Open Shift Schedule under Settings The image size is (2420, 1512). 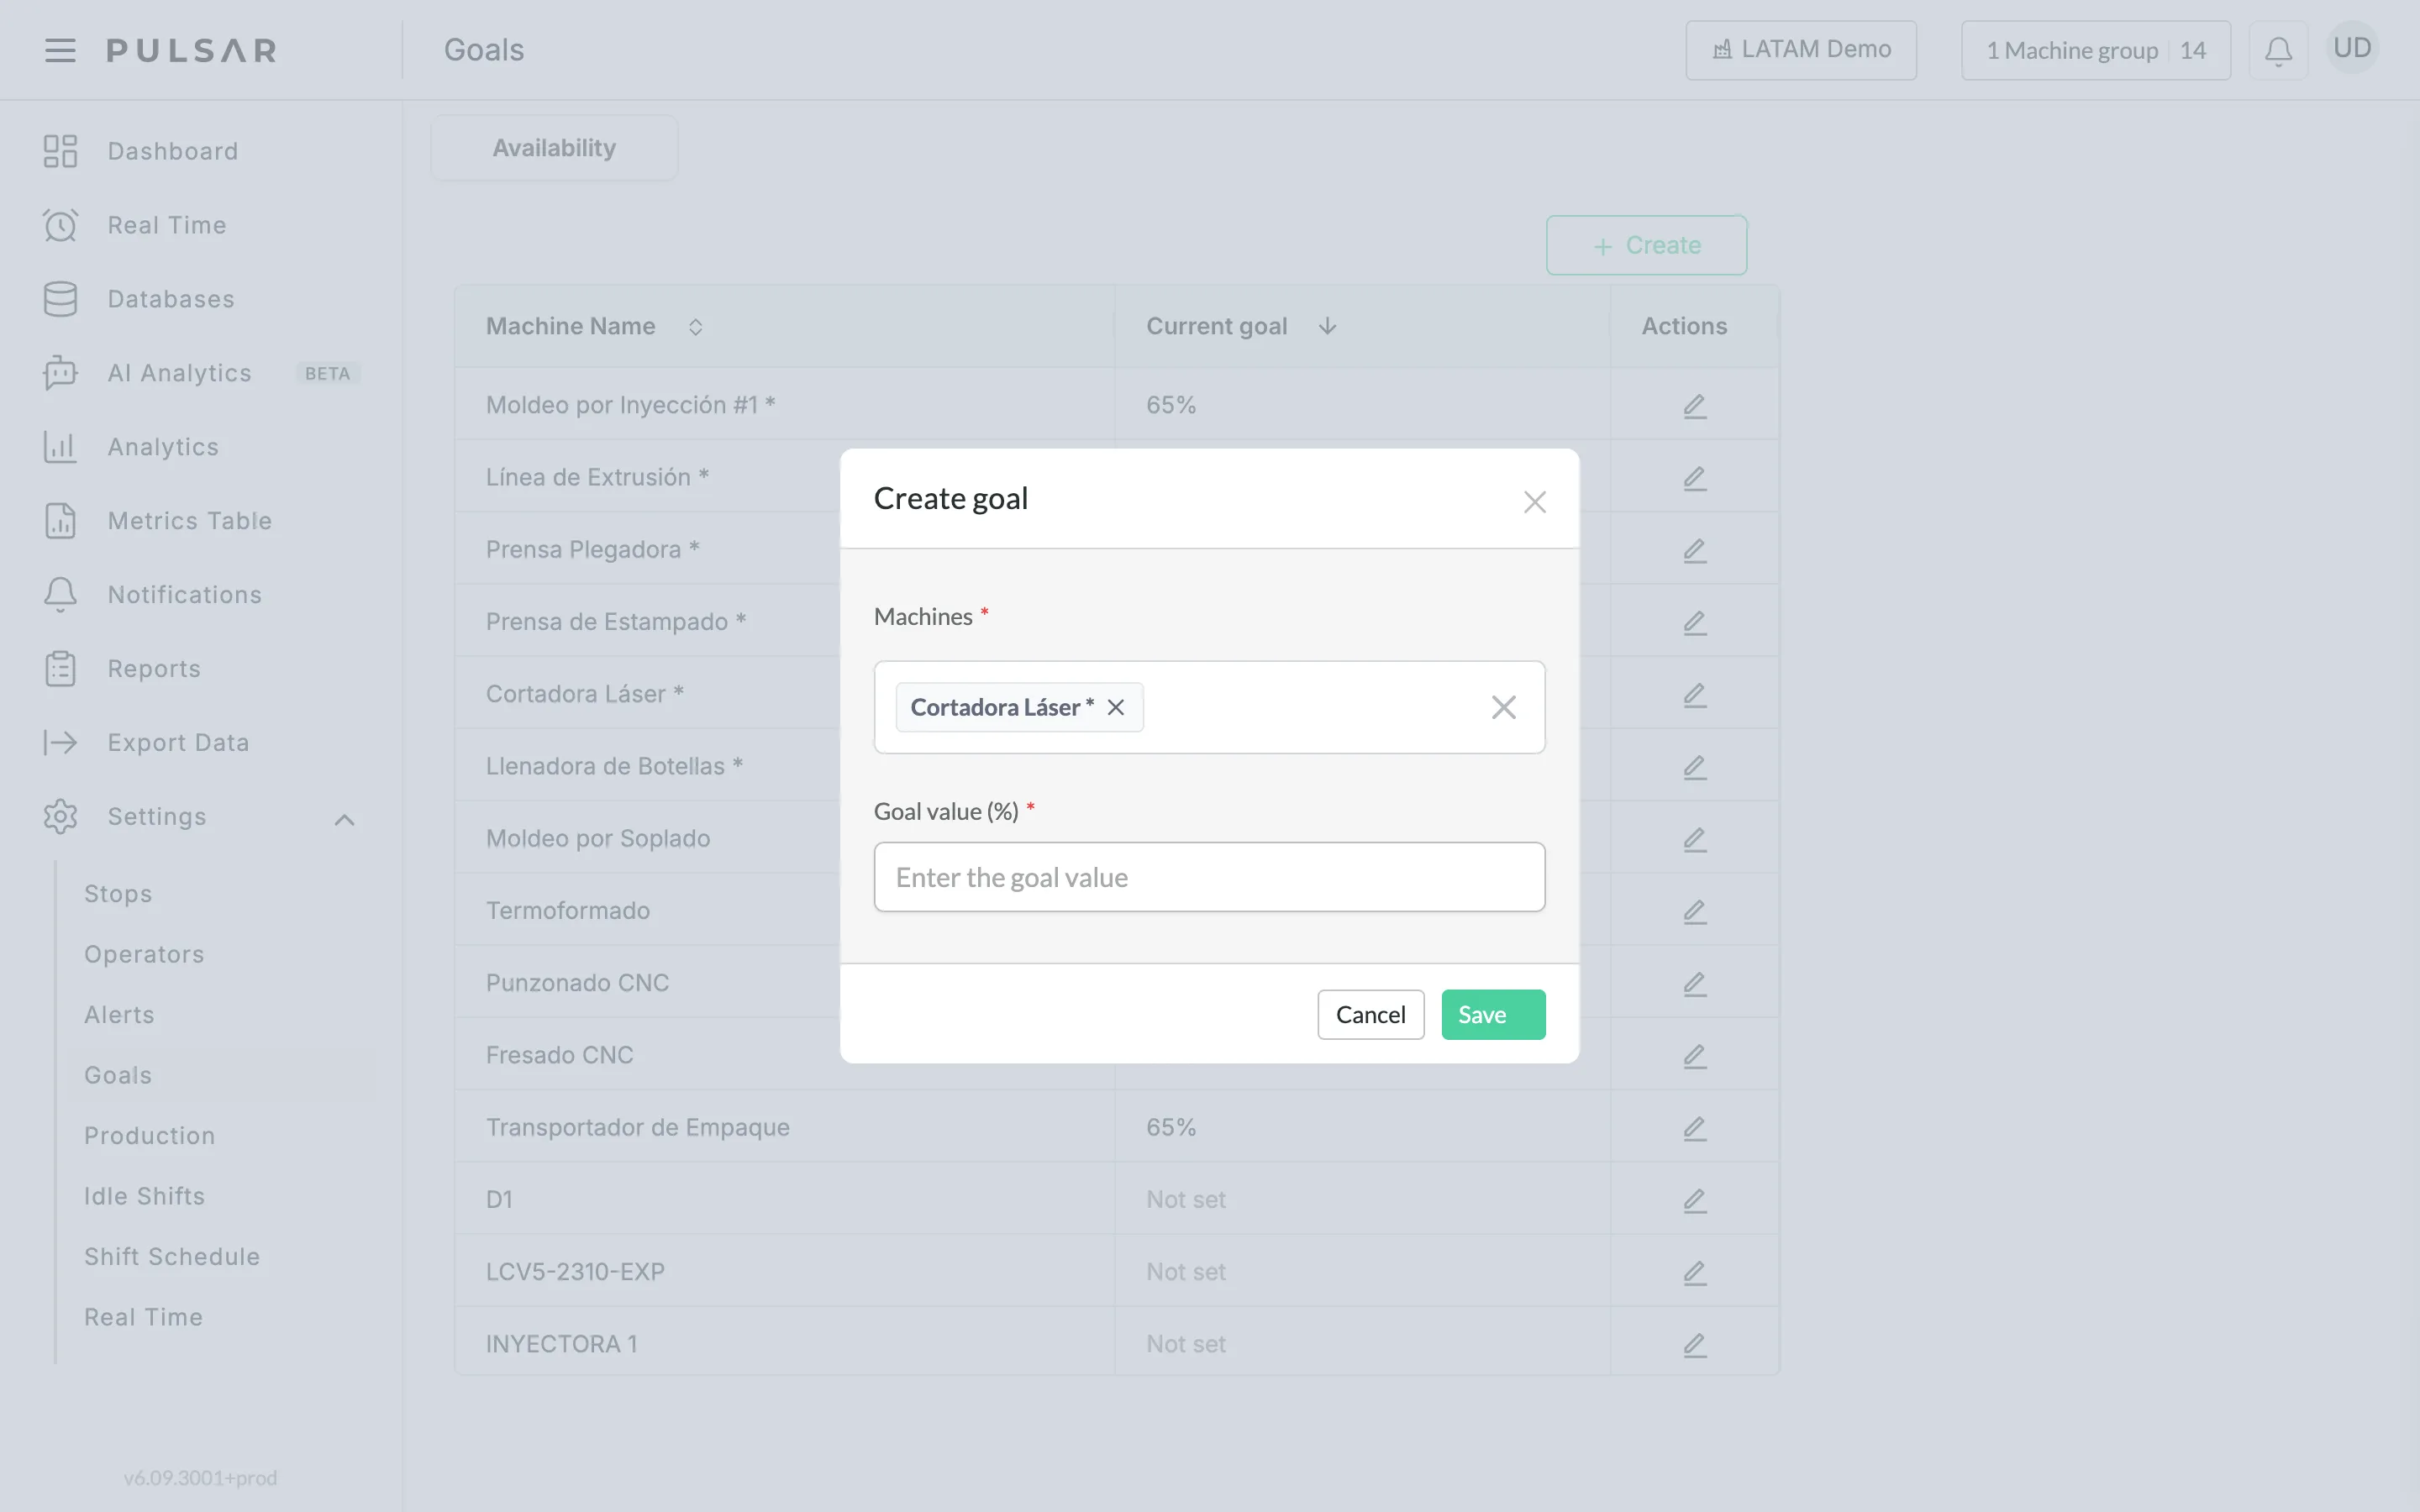172,1257
